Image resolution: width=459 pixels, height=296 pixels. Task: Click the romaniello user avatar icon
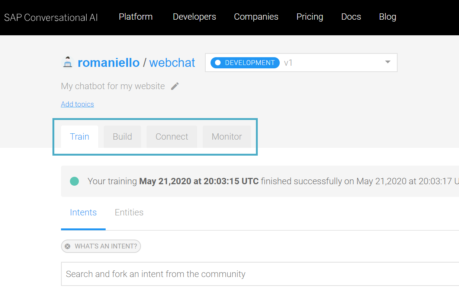pyautogui.click(x=67, y=62)
